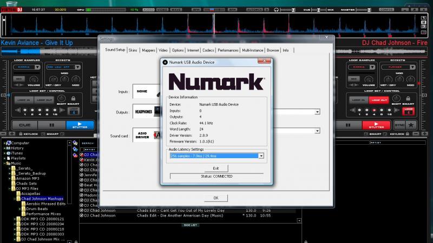Open the Codecs tab
This screenshot has width=433, height=243.
[x=208, y=50]
